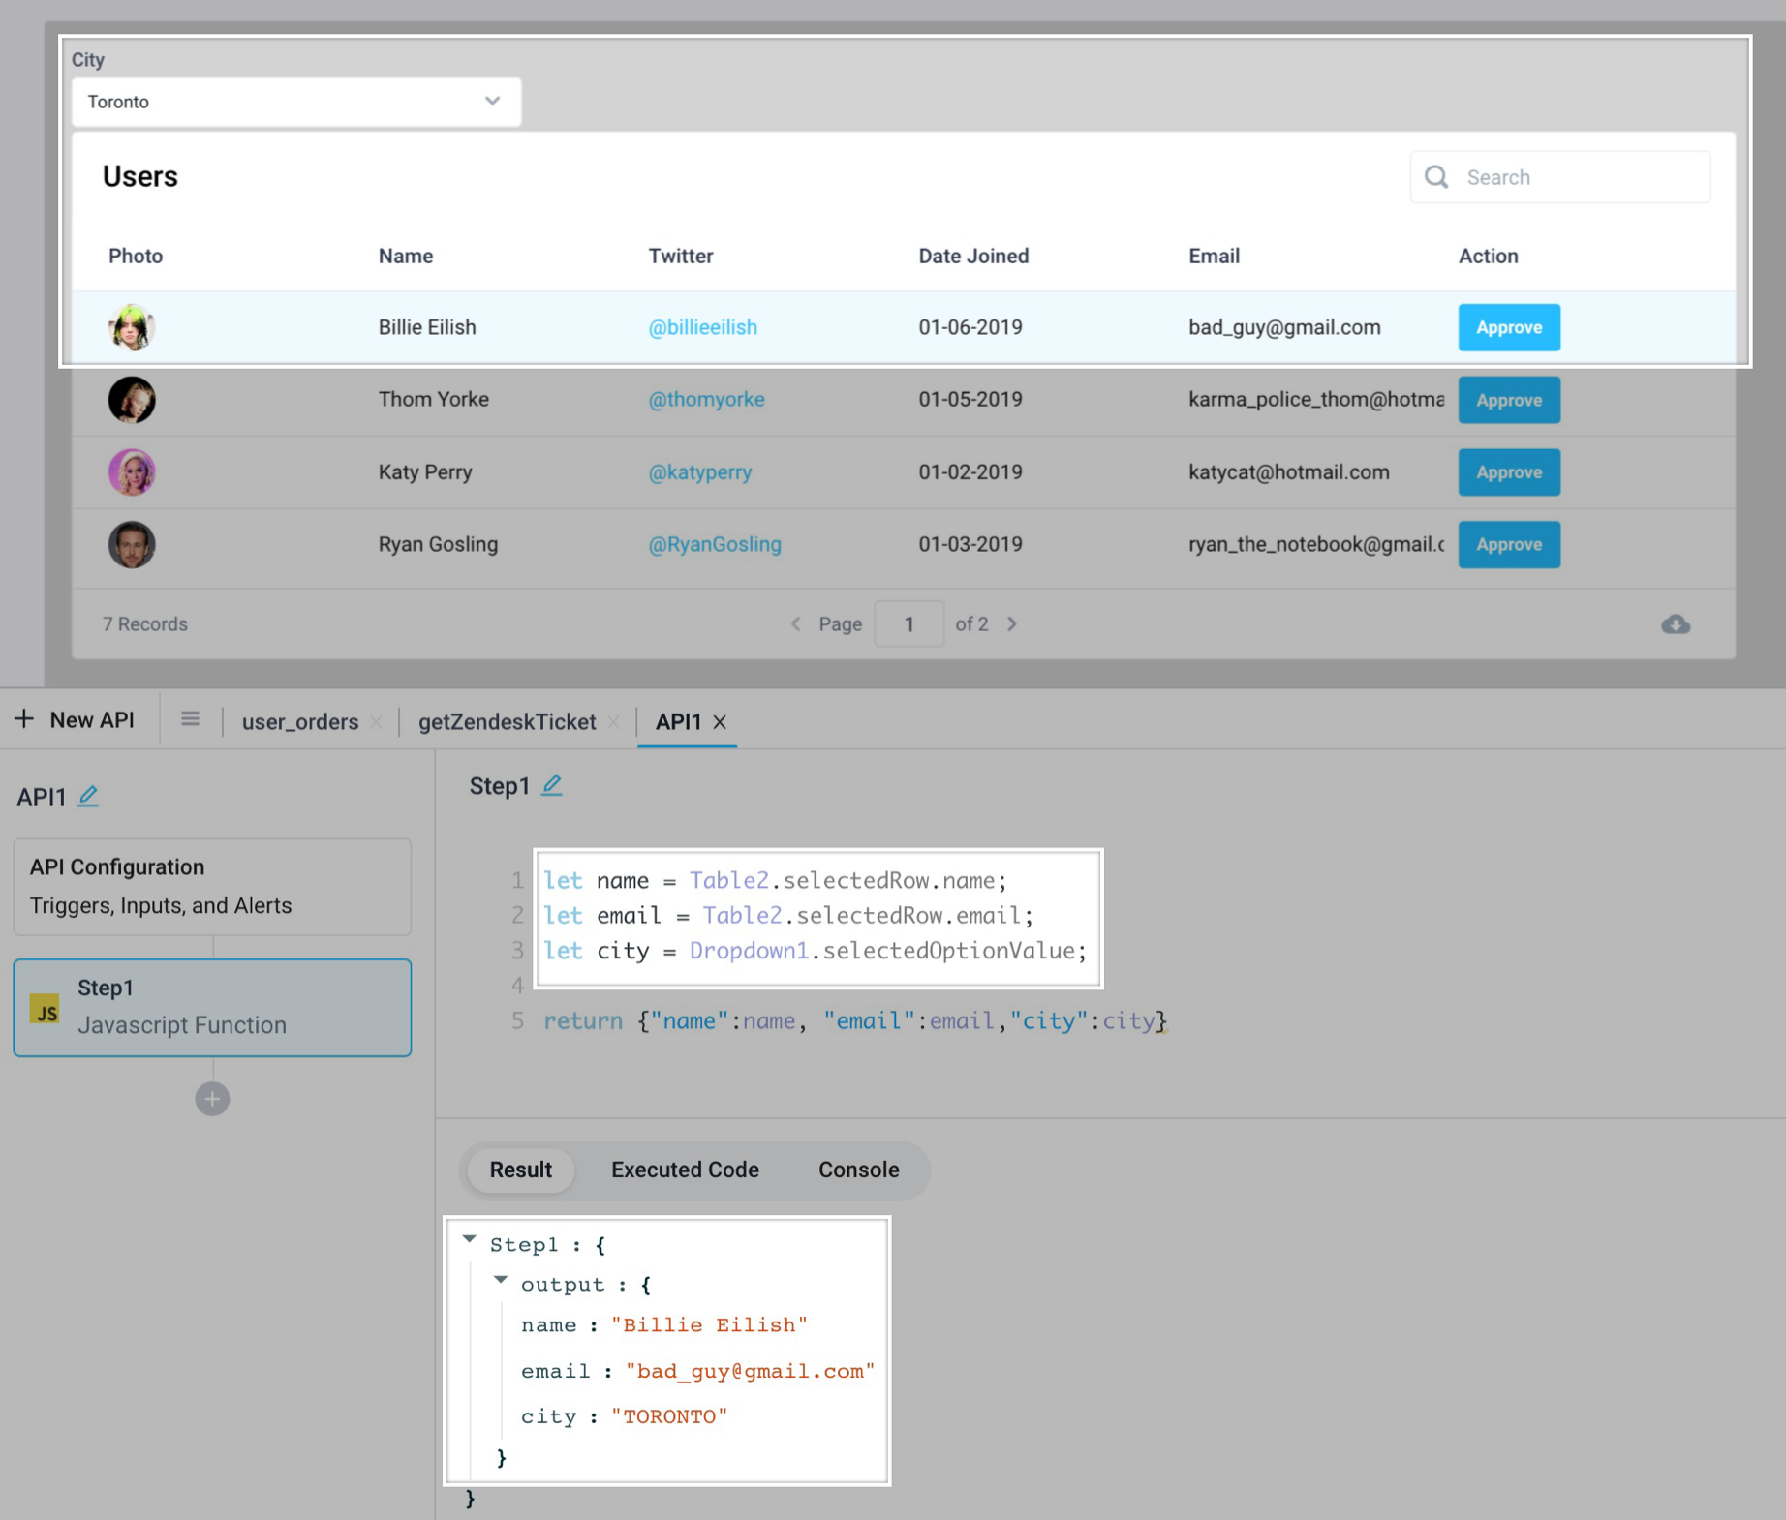Go to next page of Users records
Image resolution: width=1786 pixels, height=1520 pixels.
click(1011, 623)
